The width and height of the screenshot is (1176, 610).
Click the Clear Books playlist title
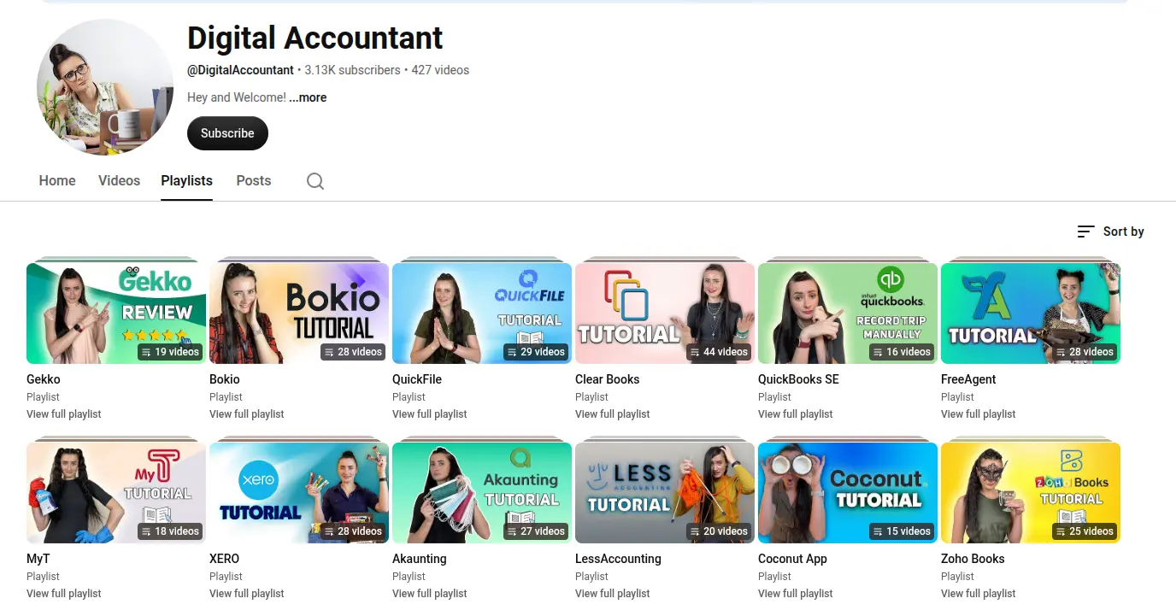tap(608, 379)
